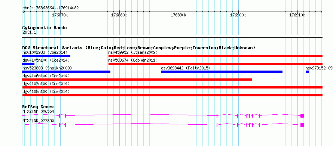Click the last exon block of MTX2|NR_027850
Image resolution: width=333 pixels, height=146 pixels.
click(302, 125)
